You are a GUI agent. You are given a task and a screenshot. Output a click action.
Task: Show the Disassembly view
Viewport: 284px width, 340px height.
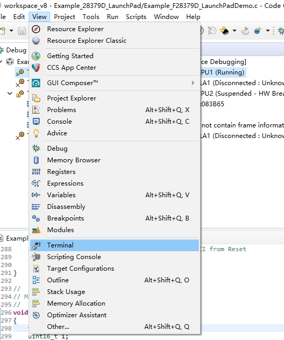pos(114,207)
